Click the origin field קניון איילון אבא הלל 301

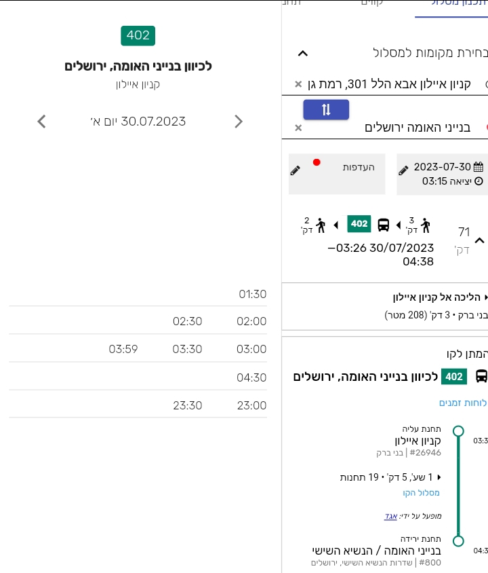(390, 84)
